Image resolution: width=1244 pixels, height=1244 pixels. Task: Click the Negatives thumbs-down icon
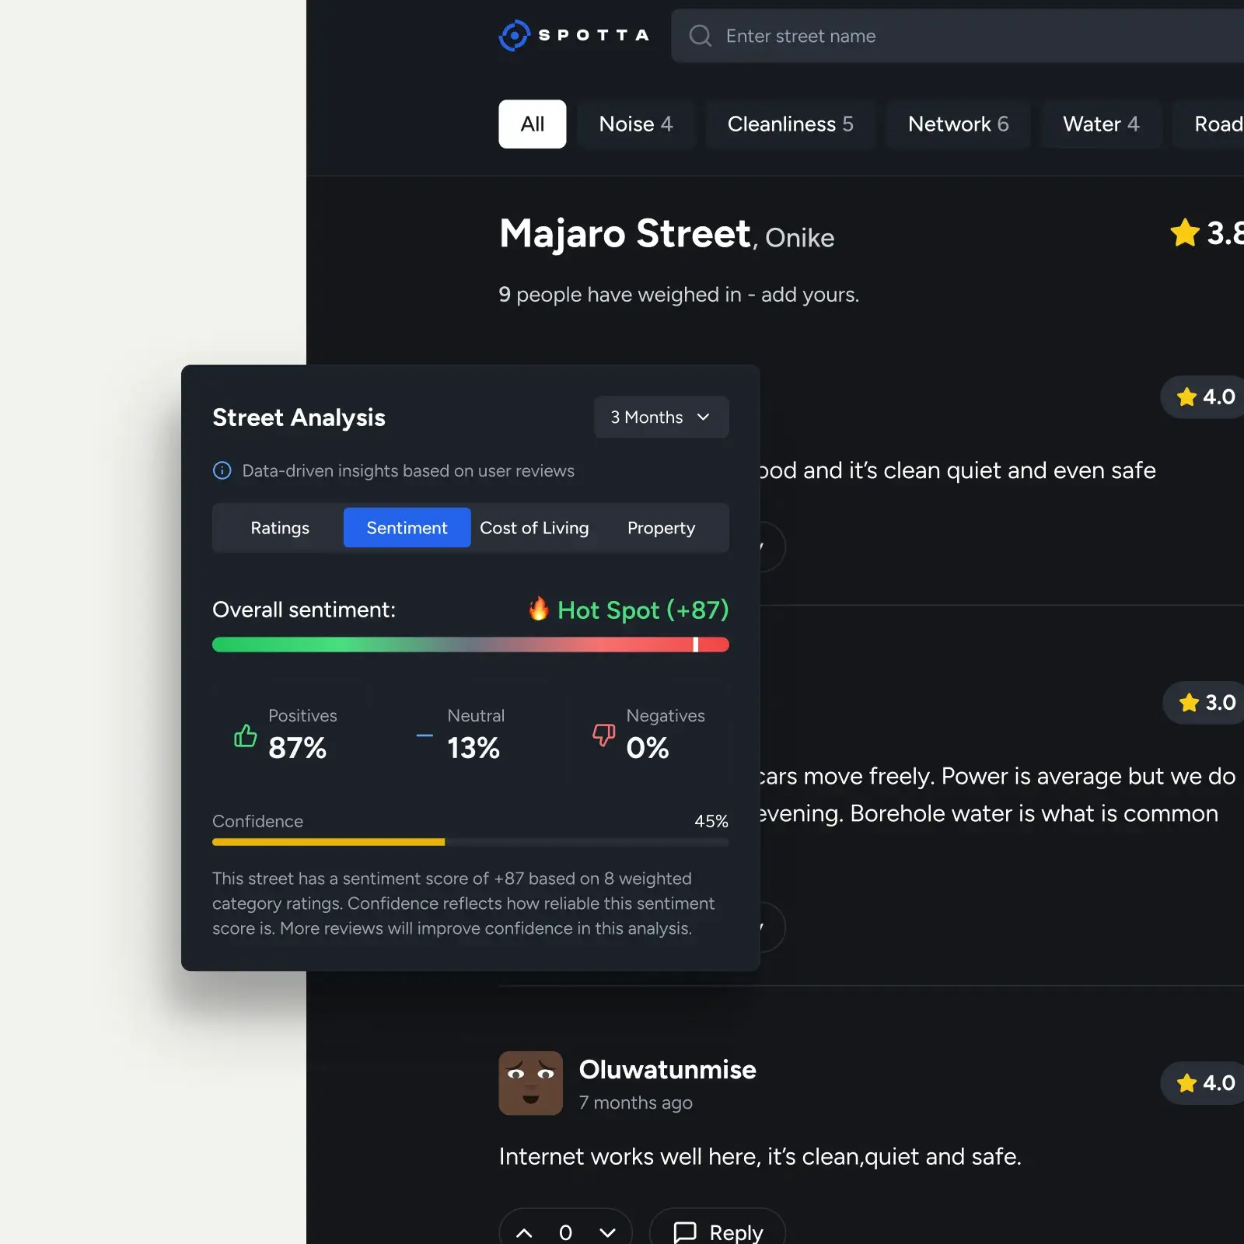pos(604,734)
